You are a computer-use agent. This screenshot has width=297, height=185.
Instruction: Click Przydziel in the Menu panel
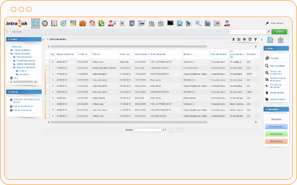(x=274, y=58)
